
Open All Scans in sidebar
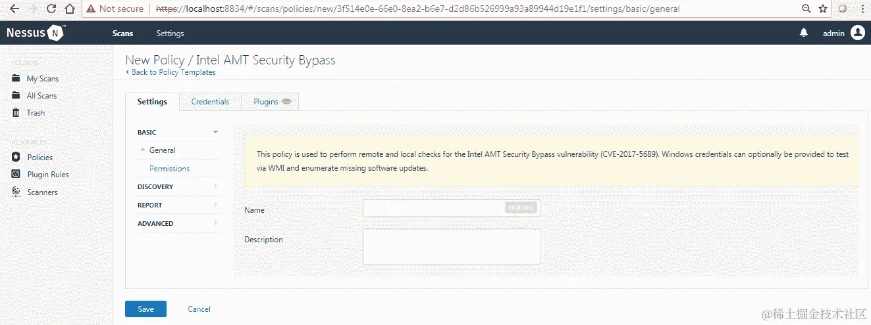coord(41,95)
